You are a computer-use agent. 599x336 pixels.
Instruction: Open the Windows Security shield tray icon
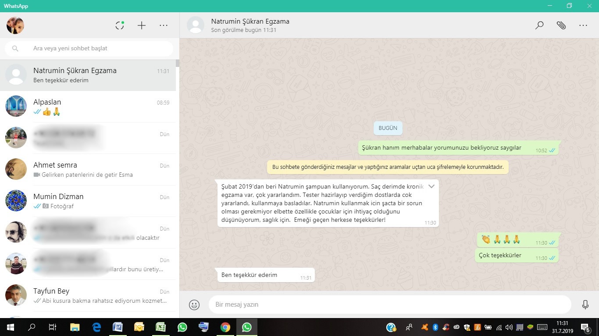pyautogui.click(x=467, y=327)
